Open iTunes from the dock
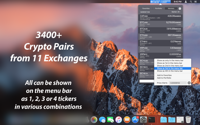Viewport: 200px width, 125px height. 119,120
